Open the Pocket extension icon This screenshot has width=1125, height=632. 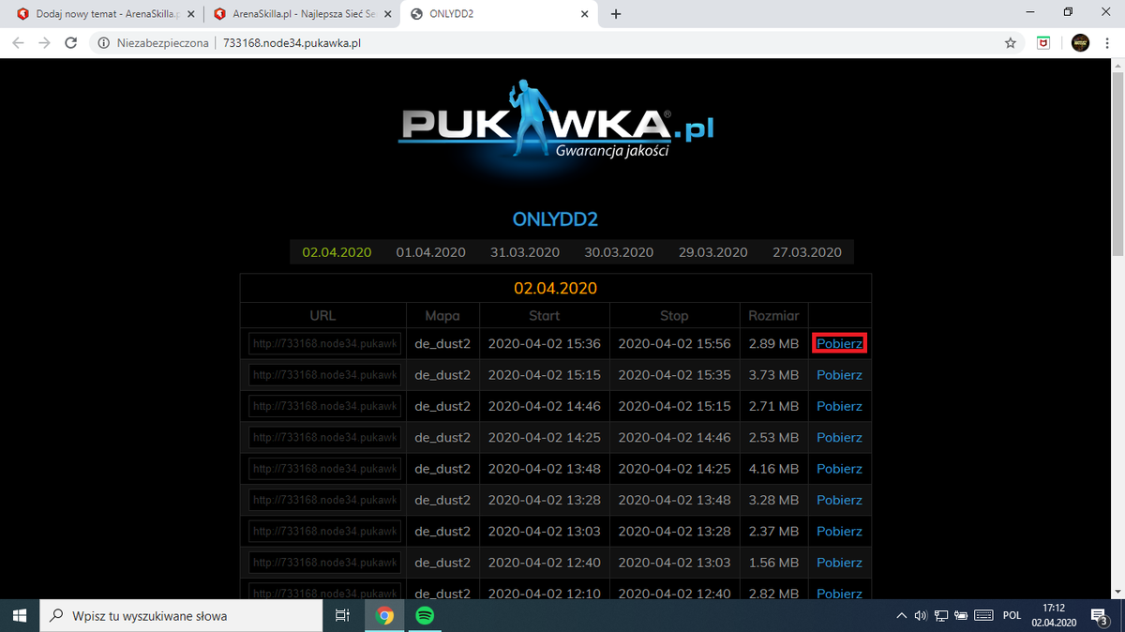tap(1042, 43)
